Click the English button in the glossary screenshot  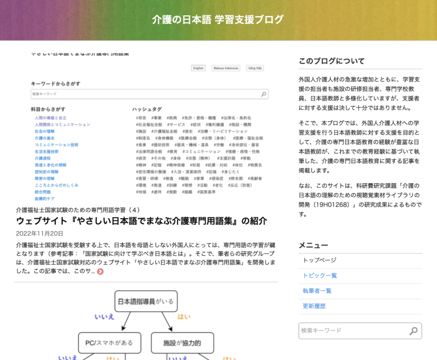(198, 68)
